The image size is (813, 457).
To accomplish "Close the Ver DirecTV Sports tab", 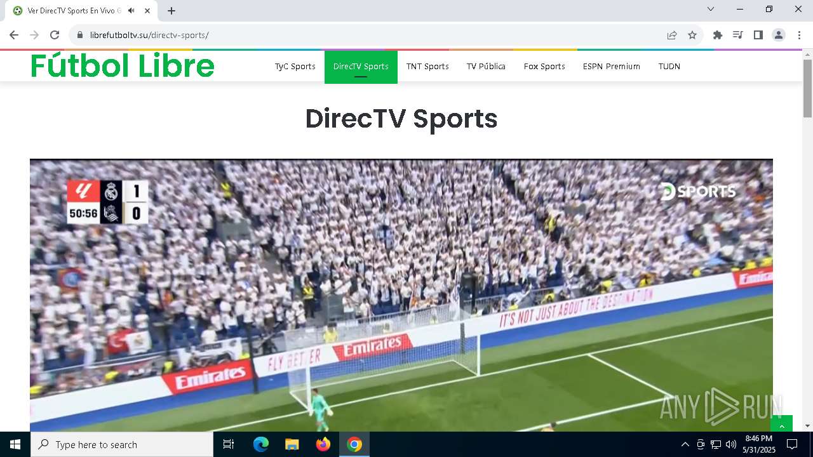I will point(147,11).
